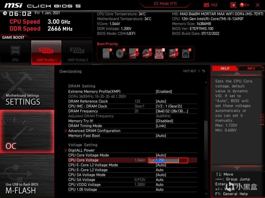Open the SETTINGS motherboard section

click(x=27, y=87)
